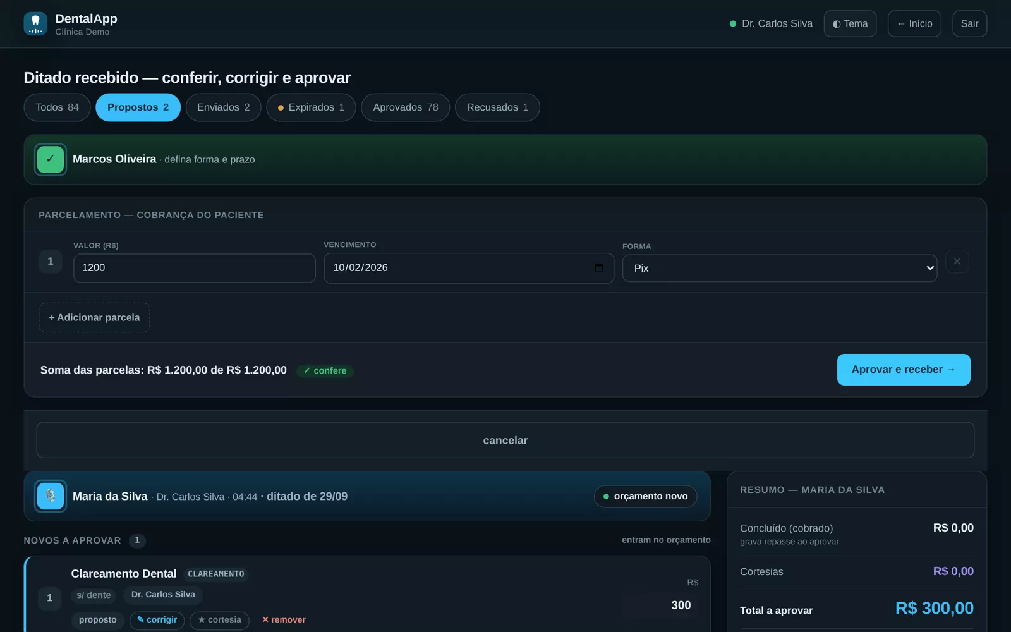
Task: Click remover on the Clareamento Dental item
Action: coord(284,620)
